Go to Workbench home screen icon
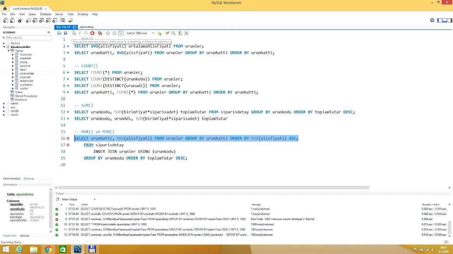 point(5,8)
